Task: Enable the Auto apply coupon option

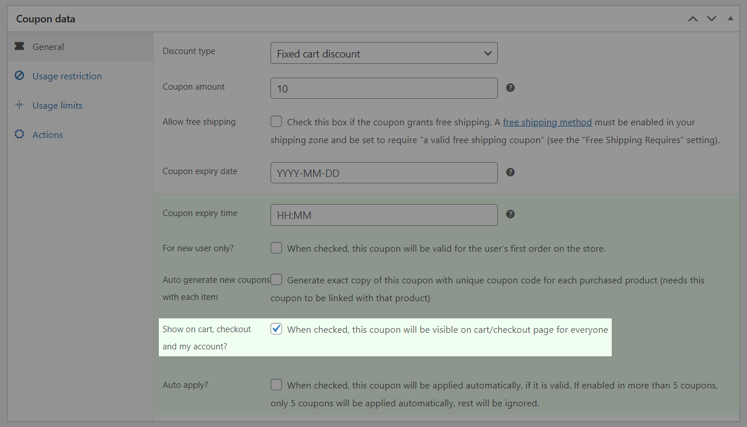Action: (276, 384)
